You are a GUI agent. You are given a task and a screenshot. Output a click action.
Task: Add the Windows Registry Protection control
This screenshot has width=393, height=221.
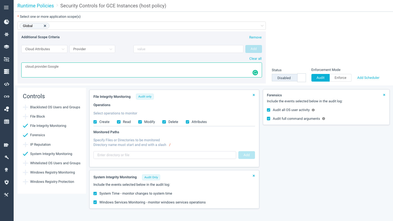25,182
